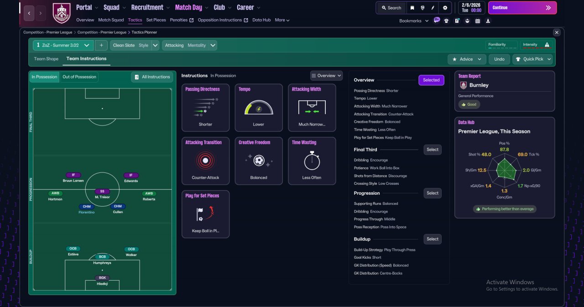Switch to In Possession view
The width and height of the screenshot is (584, 307).
44,77
